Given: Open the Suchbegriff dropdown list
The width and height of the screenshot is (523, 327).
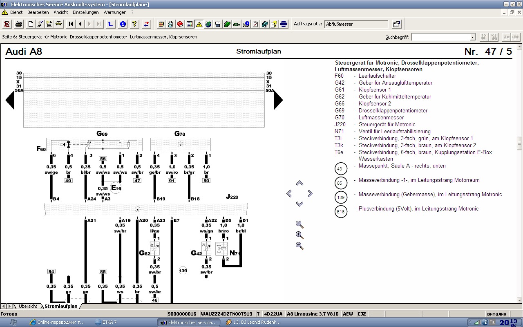Looking at the screenshot, I should click(472, 37).
